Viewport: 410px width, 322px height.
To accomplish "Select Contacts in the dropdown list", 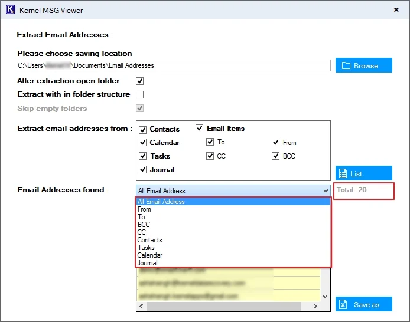I will click(233, 240).
